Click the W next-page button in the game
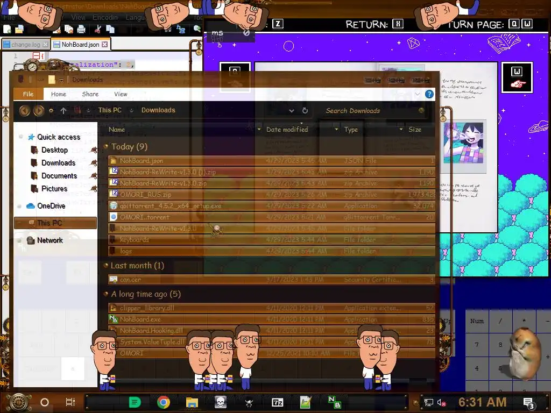Screen dimensions: 551x413 click(517, 77)
